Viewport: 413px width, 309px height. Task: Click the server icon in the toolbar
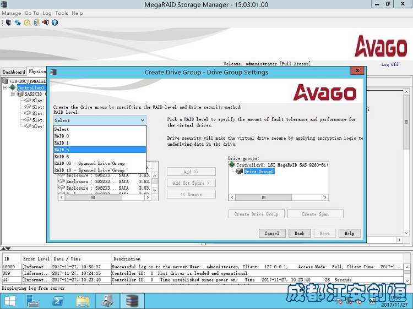point(8,23)
